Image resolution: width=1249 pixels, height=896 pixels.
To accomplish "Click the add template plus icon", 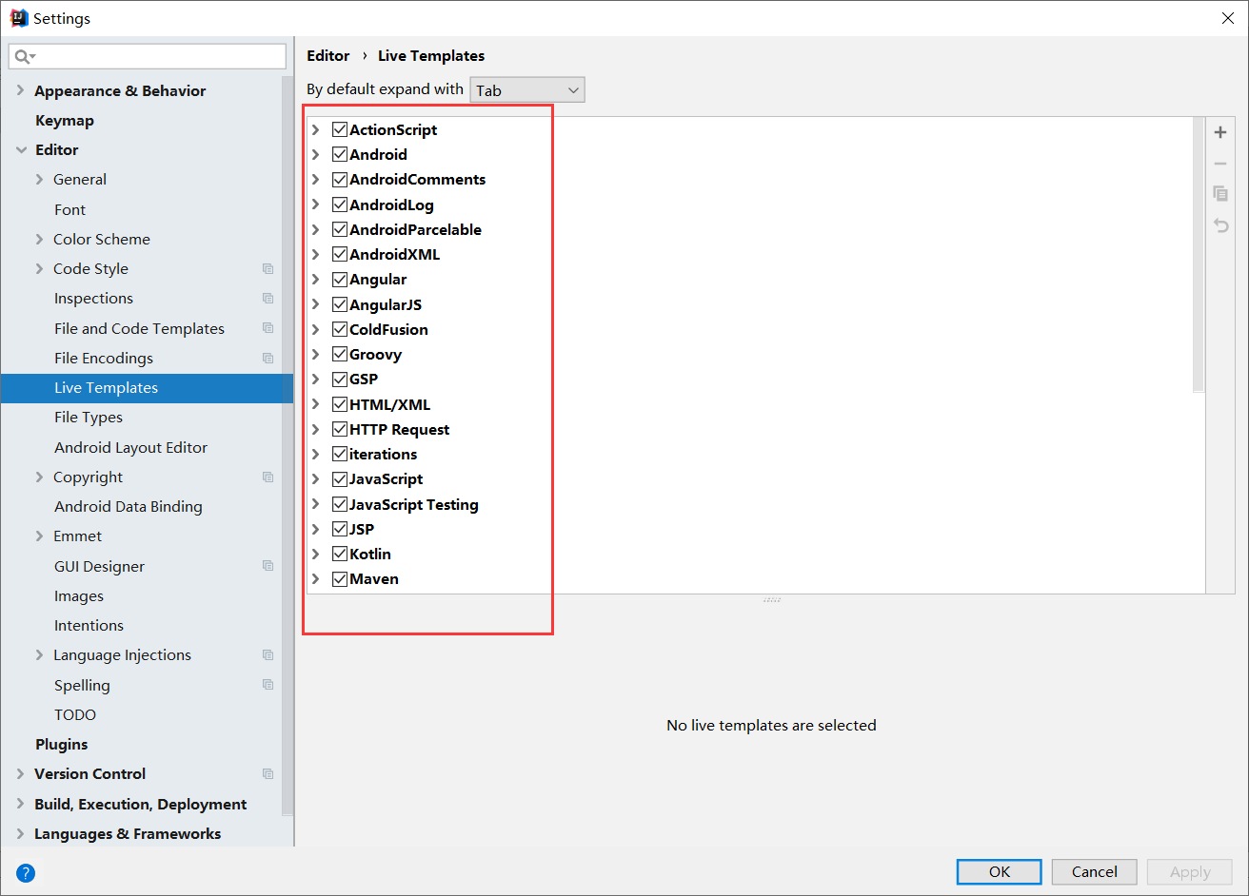I will [1220, 132].
